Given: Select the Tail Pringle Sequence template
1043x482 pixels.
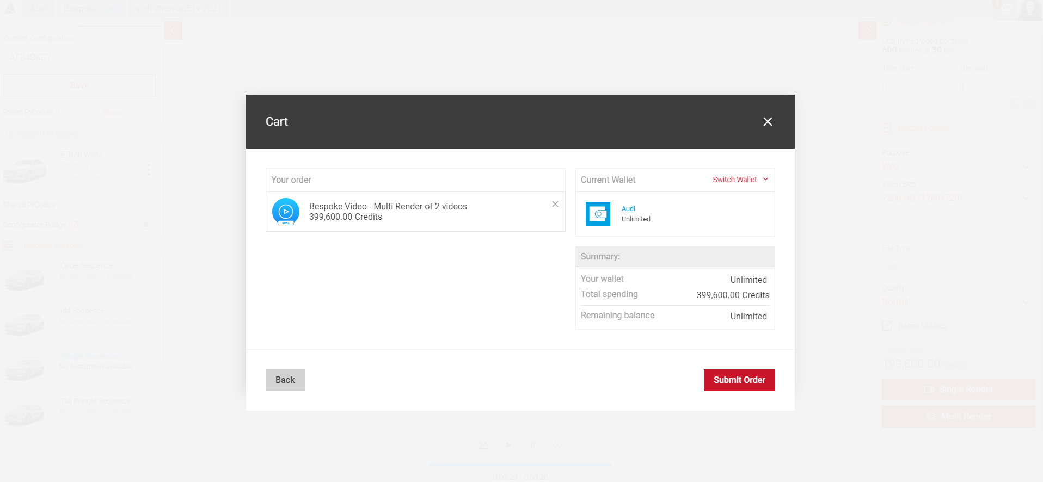Looking at the screenshot, I should pyautogui.click(x=79, y=413).
